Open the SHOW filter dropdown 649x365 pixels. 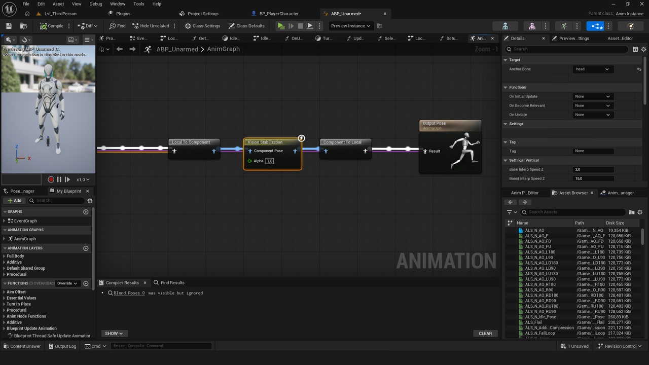coord(114,334)
